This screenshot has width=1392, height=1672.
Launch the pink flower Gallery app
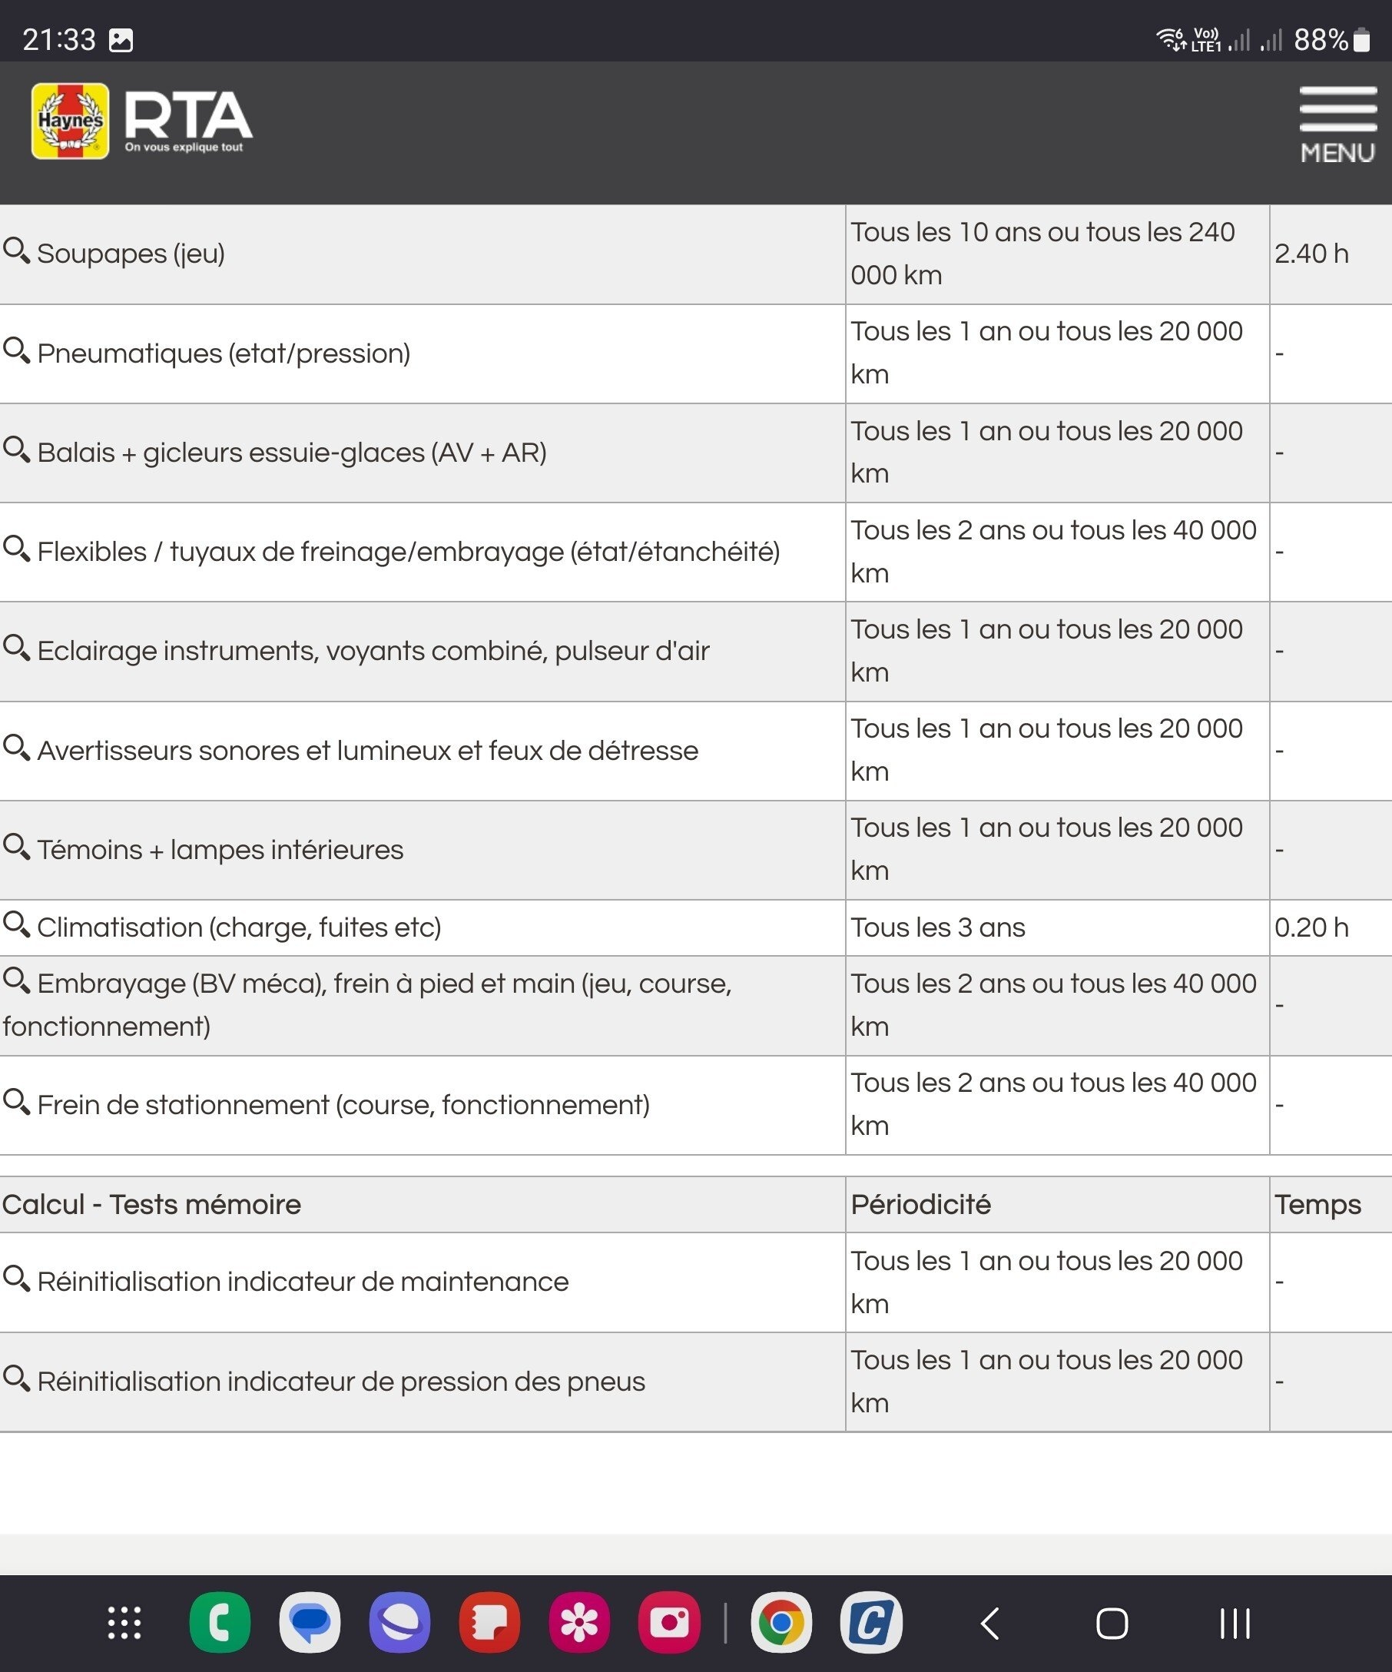click(x=579, y=1623)
